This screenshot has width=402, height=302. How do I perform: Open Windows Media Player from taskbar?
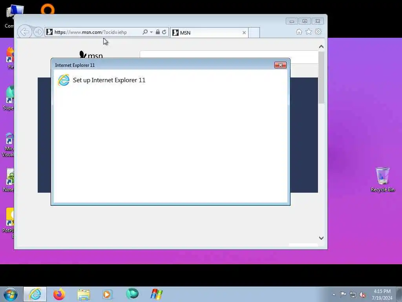[x=107, y=294]
